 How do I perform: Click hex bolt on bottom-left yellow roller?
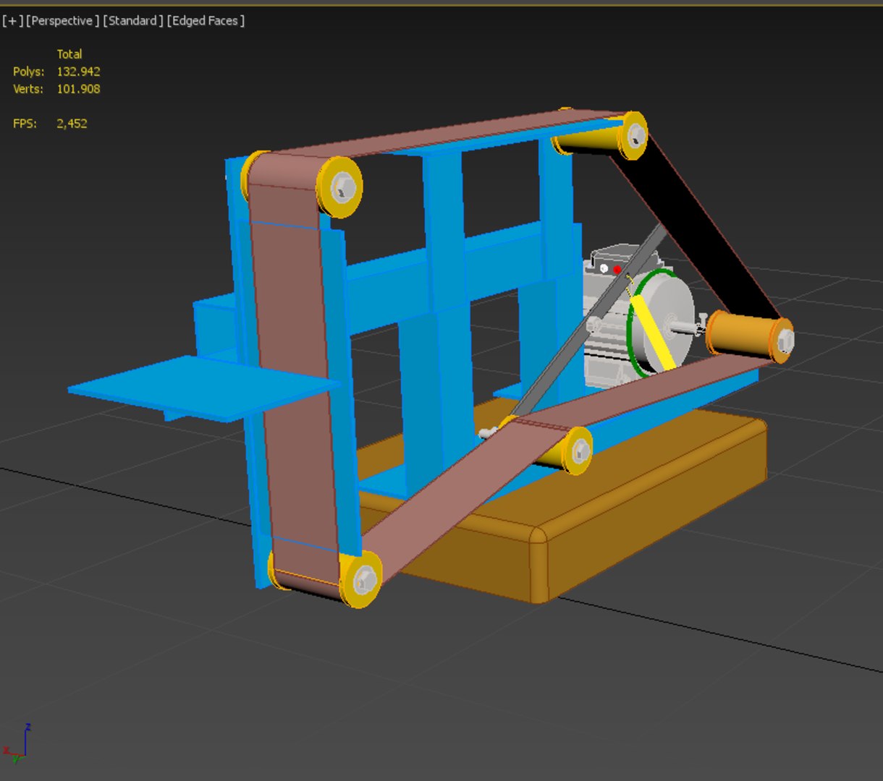(365, 579)
